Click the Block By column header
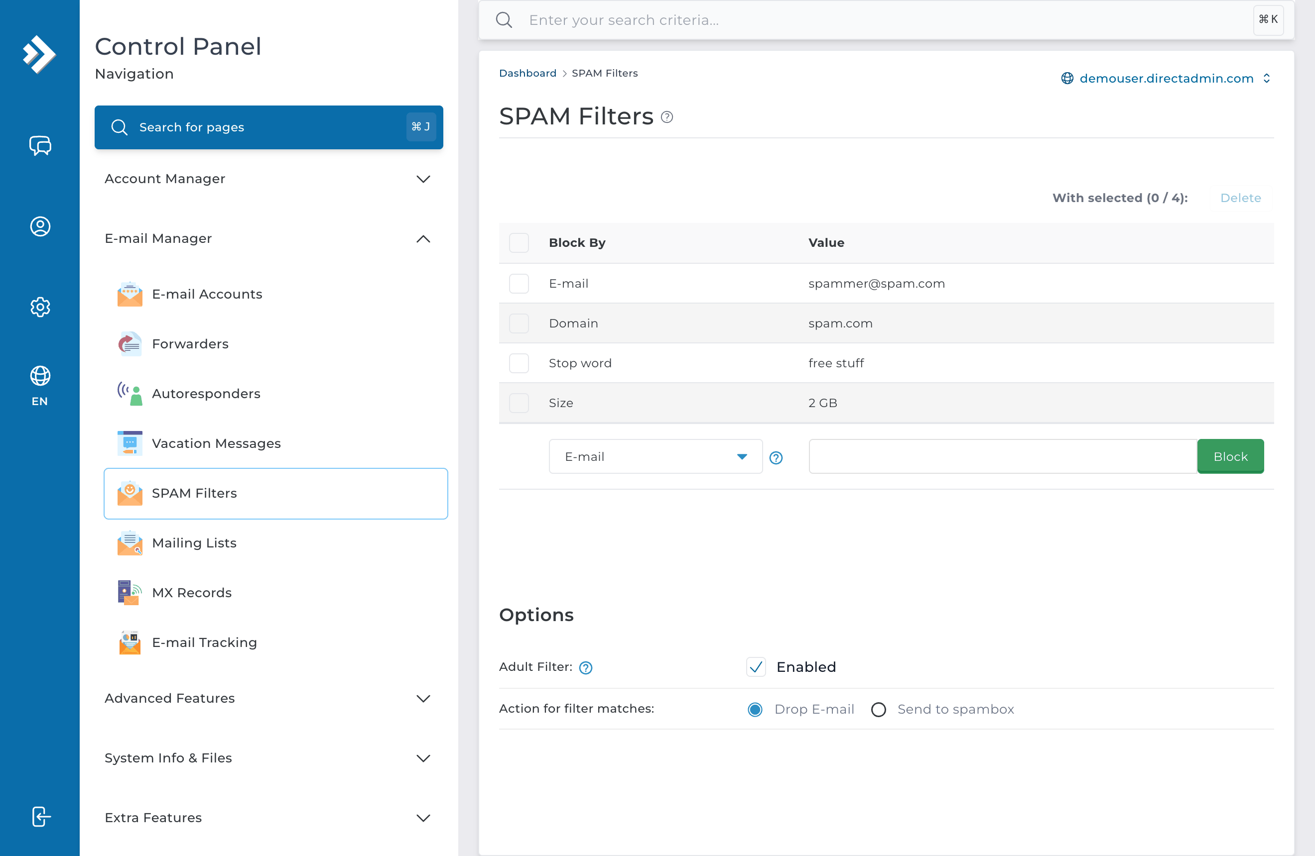The image size is (1315, 856). (577, 243)
